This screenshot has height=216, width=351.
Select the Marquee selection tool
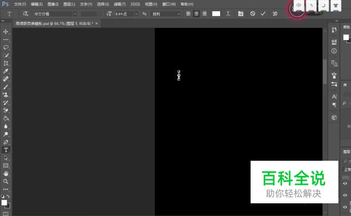pyautogui.click(x=6, y=40)
